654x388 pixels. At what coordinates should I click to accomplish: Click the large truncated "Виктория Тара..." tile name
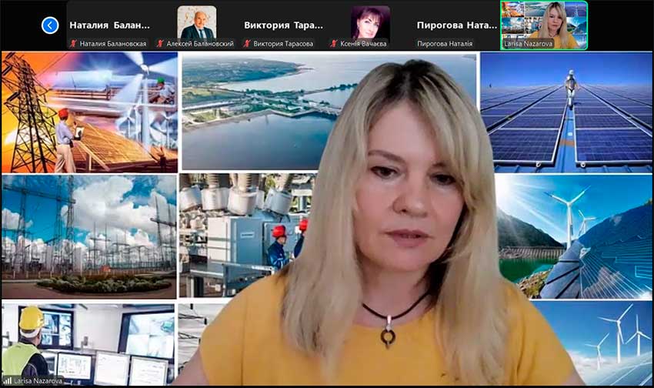[x=284, y=25]
